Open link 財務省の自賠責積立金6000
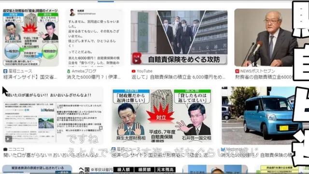This screenshot has height=174, width=309. pyautogui.click(x=264, y=77)
